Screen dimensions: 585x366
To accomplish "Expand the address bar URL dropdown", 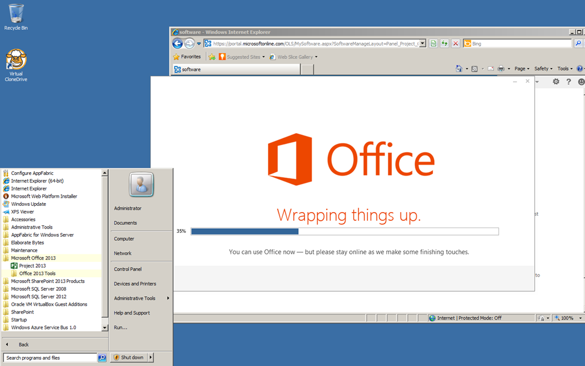I will click(x=422, y=43).
